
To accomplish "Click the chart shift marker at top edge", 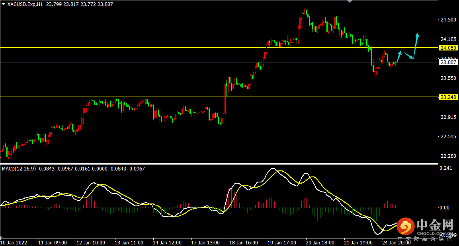I will click(x=350, y=2).
